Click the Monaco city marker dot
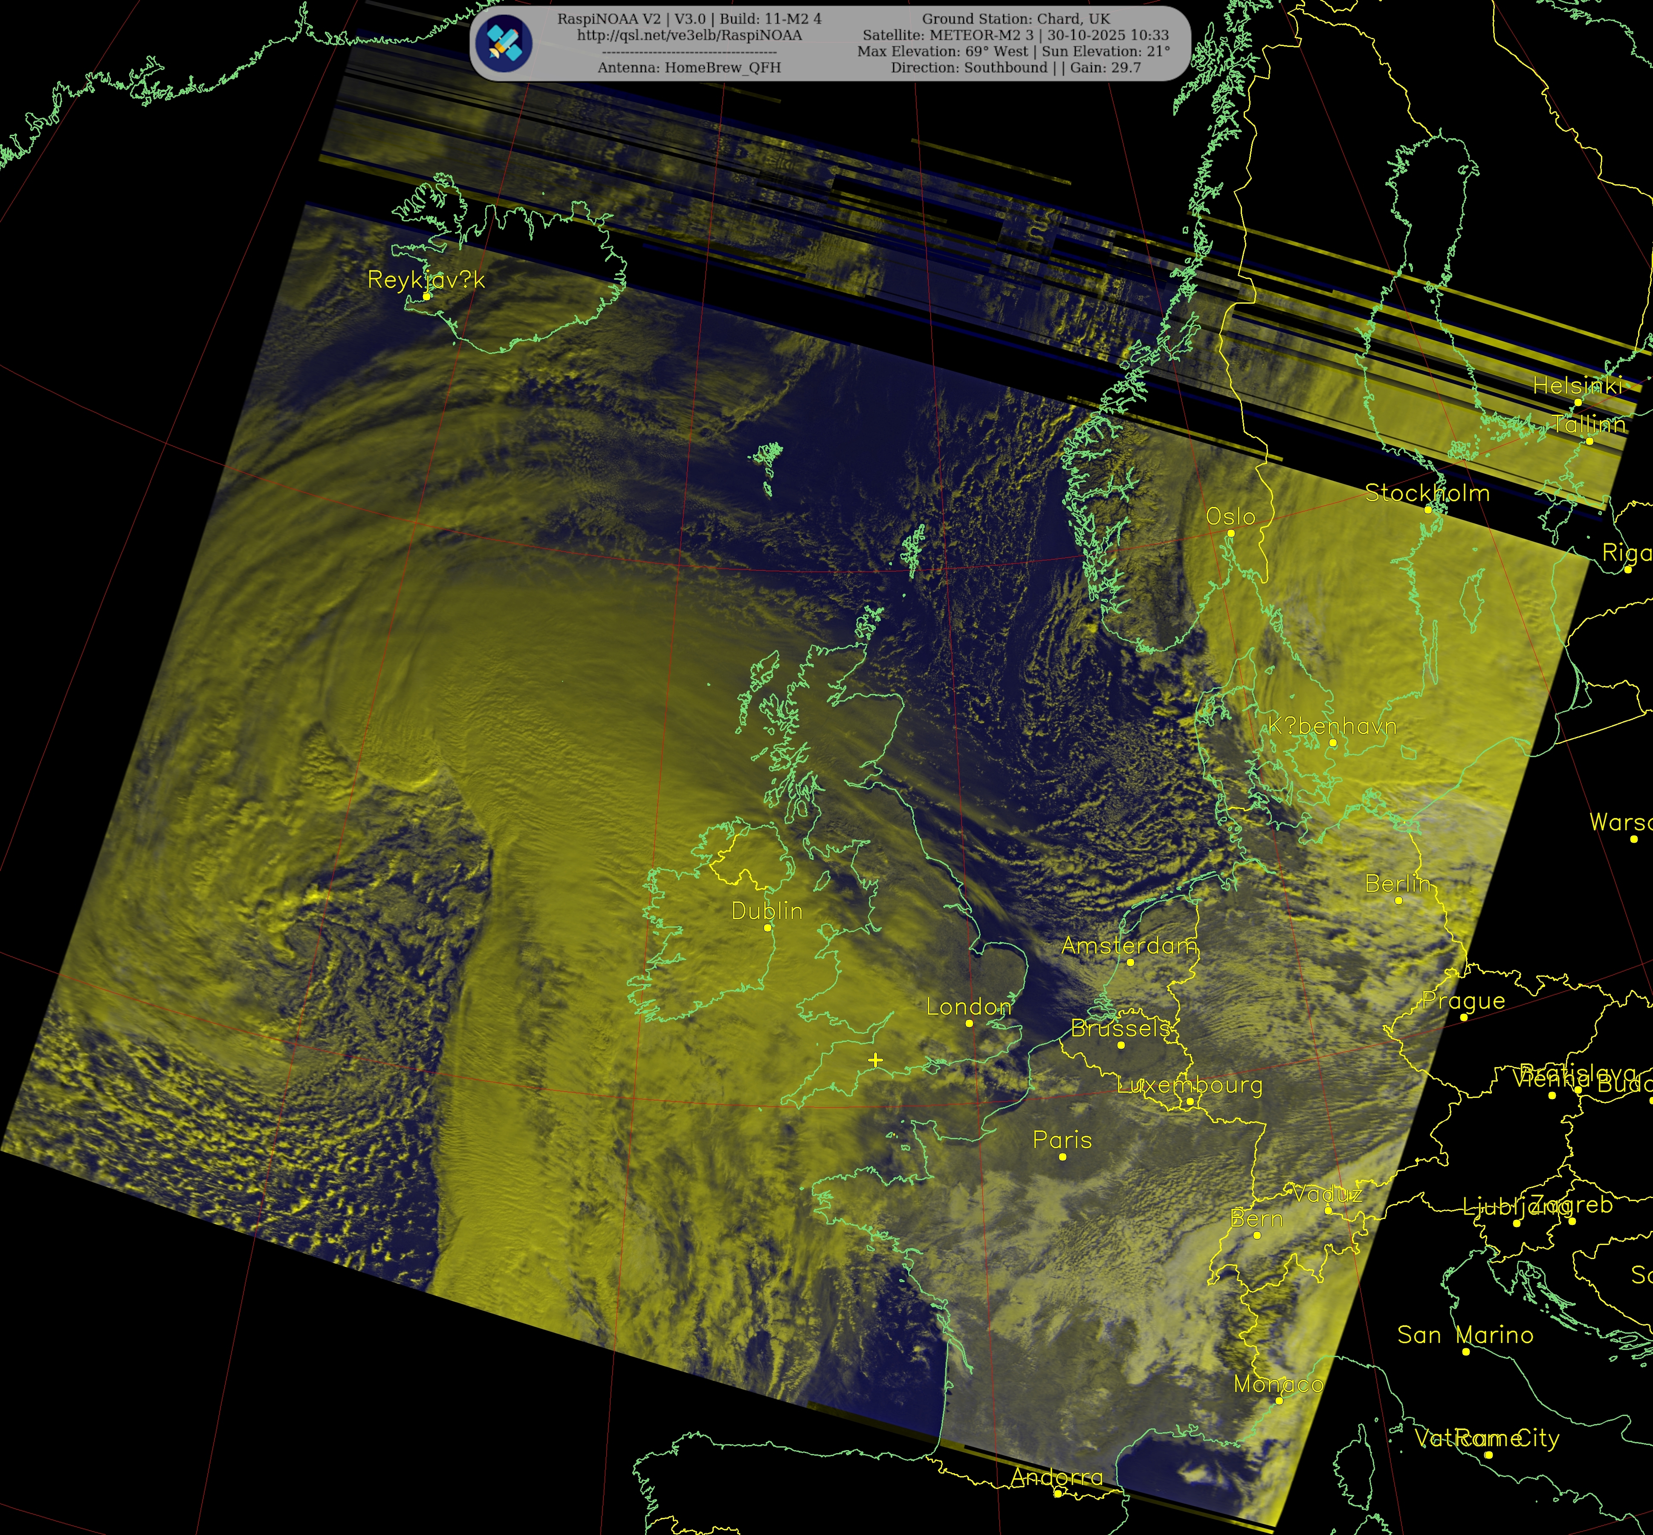Screen dimensions: 1653x1535 pos(1280,1401)
